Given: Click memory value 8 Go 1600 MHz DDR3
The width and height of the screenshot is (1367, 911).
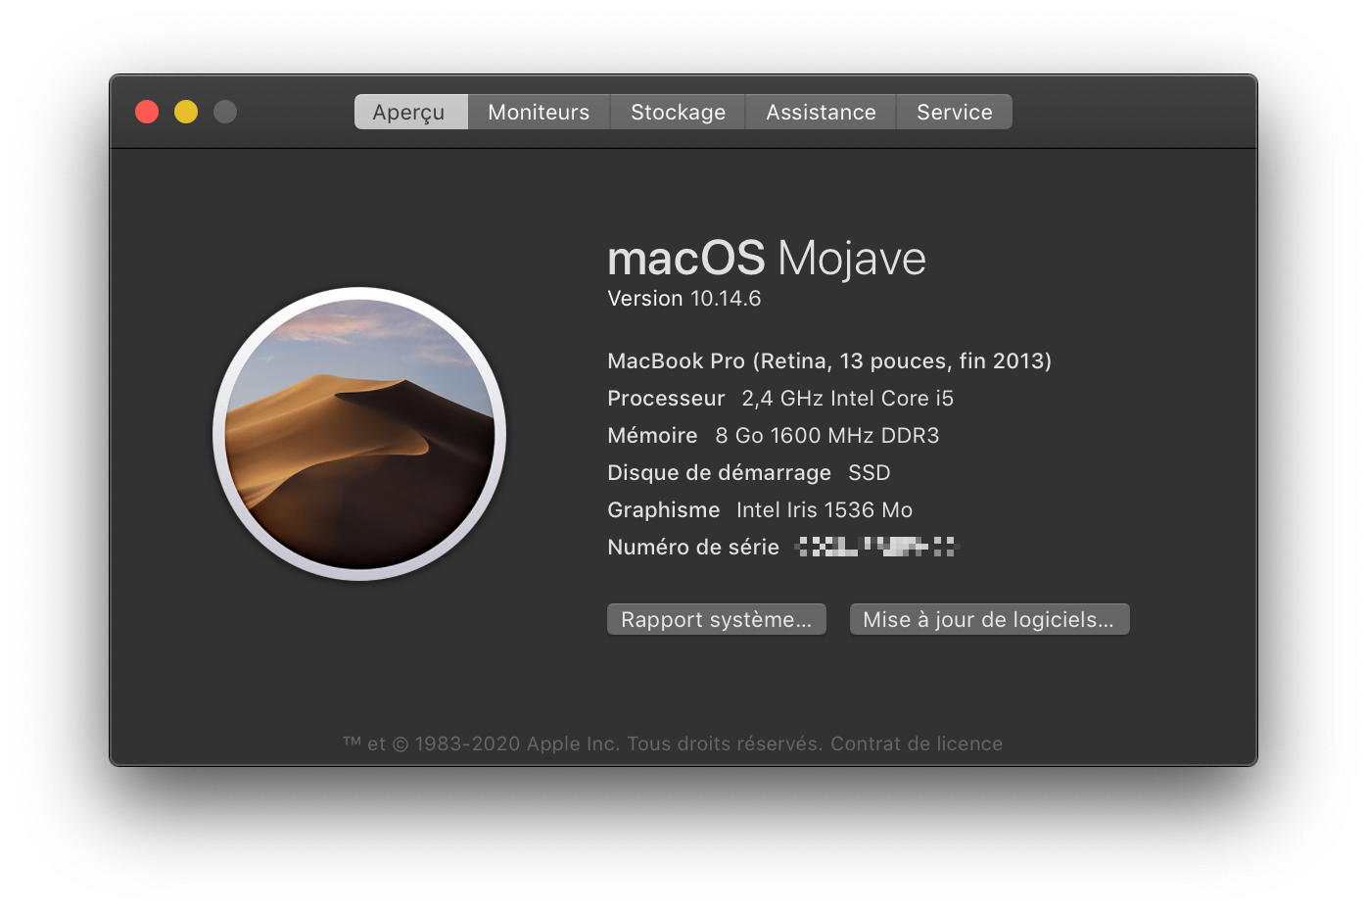Looking at the screenshot, I should click(x=827, y=436).
